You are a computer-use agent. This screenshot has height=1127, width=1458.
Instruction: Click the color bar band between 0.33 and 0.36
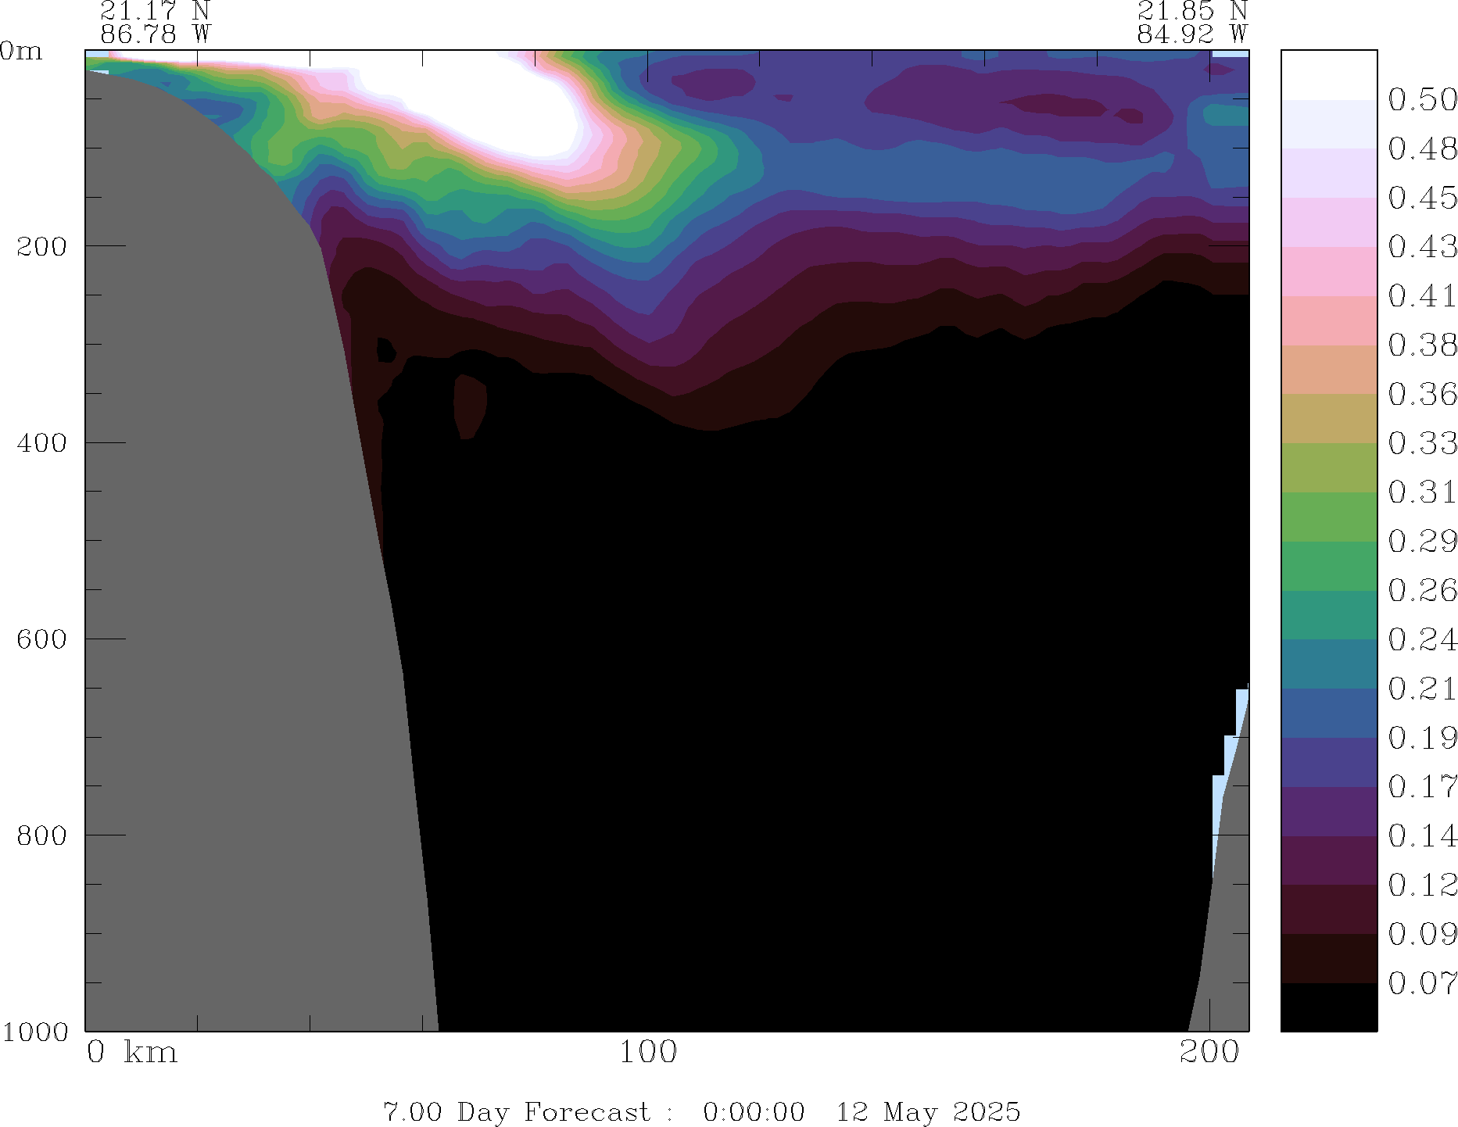[1328, 418]
